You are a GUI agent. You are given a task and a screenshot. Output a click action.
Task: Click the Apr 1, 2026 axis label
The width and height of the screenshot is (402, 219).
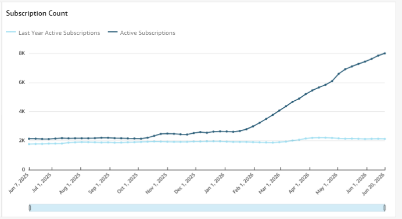tap(299, 184)
